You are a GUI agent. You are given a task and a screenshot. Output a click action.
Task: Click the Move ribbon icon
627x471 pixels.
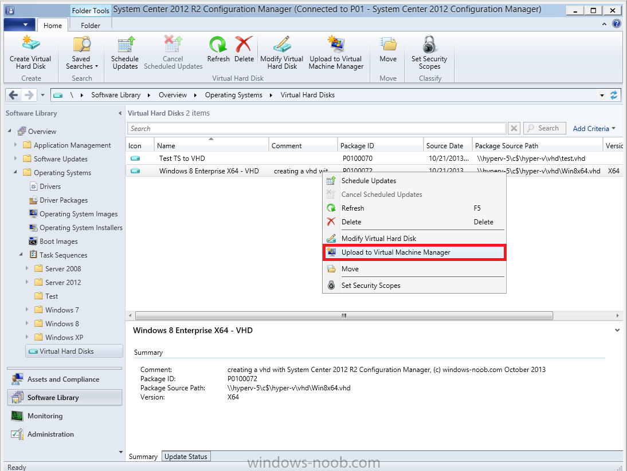(x=388, y=44)
